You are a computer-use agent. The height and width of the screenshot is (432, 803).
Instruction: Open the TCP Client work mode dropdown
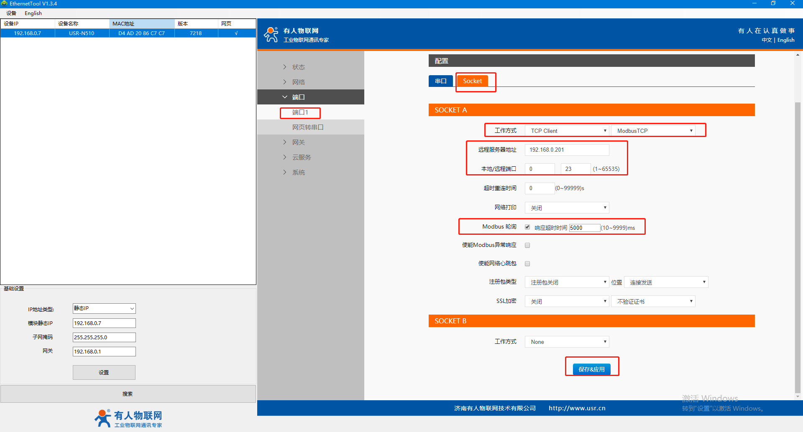(x=567, y=131)
